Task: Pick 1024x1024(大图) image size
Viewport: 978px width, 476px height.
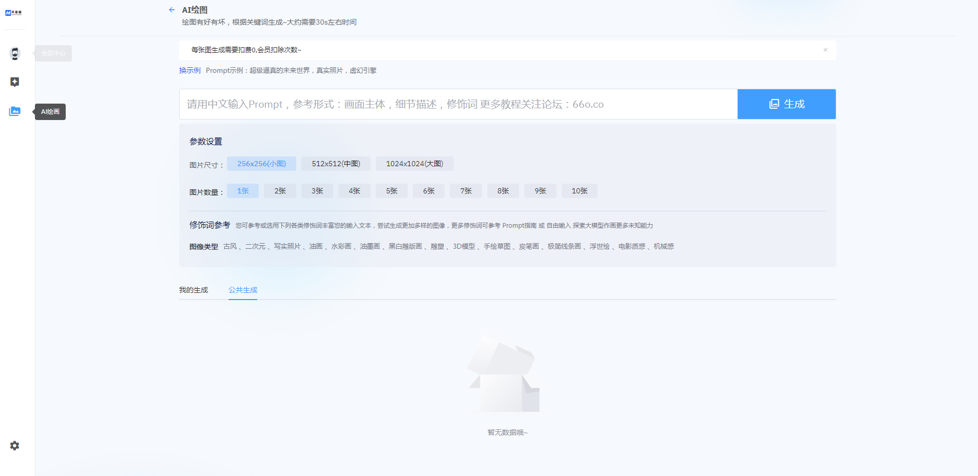Action: tap(414, 164)
